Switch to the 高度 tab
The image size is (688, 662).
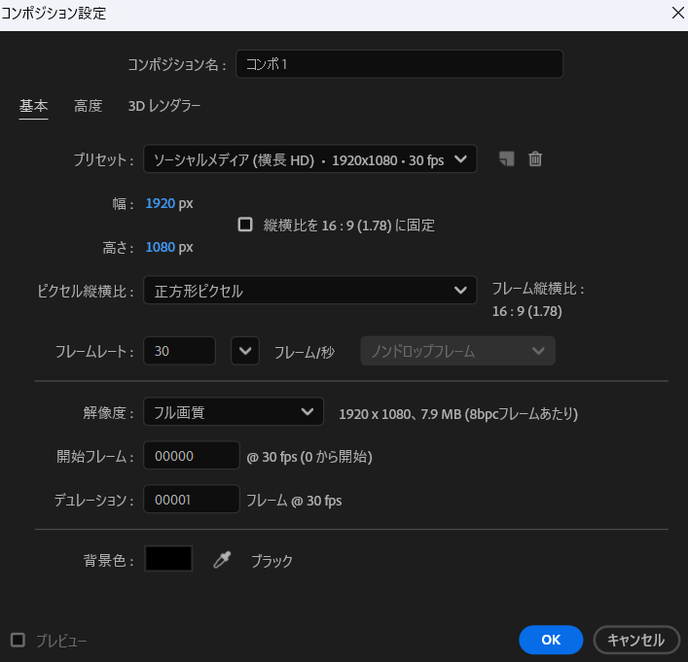tap(88, 106)
